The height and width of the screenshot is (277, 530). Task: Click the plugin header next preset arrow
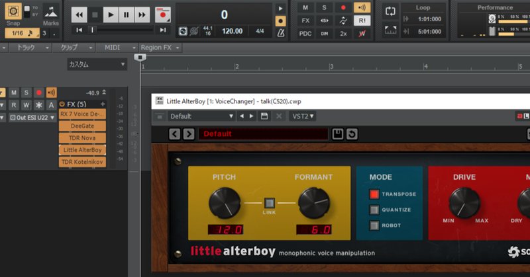[x=252, y=116]
